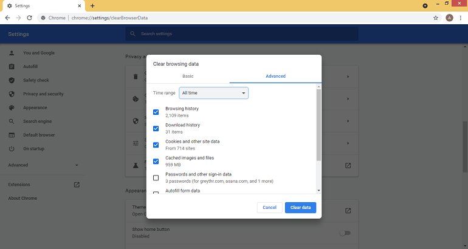Screen dimensions: 468x249
Task: Click the dialog scrollbar thumb
Action: coord(318,124)
